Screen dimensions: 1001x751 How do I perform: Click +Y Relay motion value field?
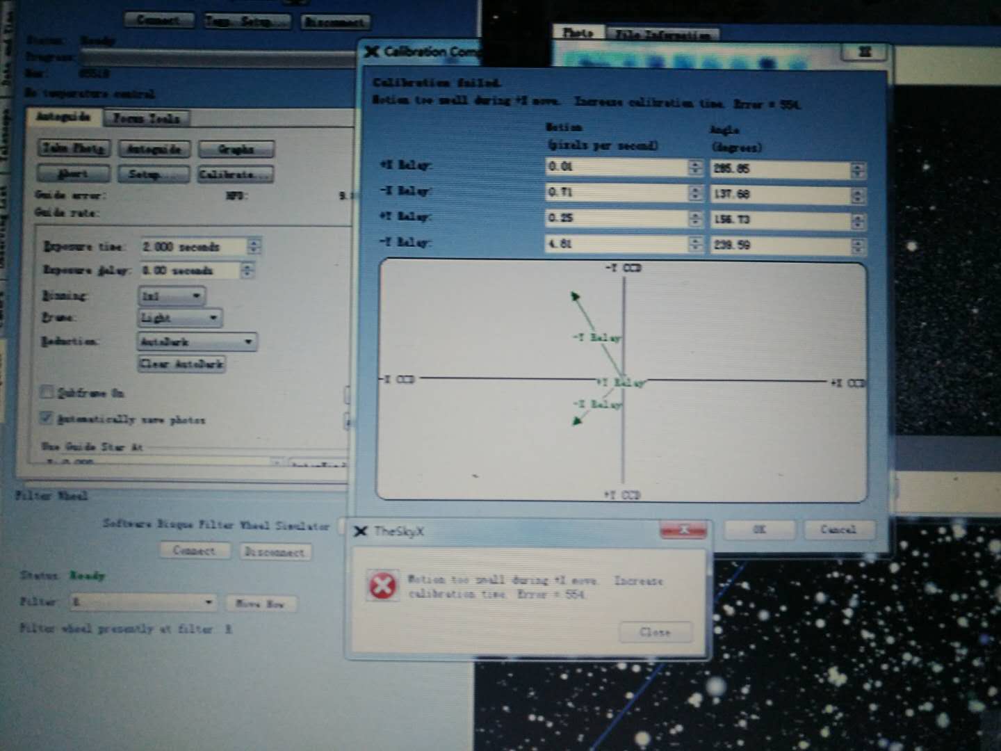coord(617,218)
